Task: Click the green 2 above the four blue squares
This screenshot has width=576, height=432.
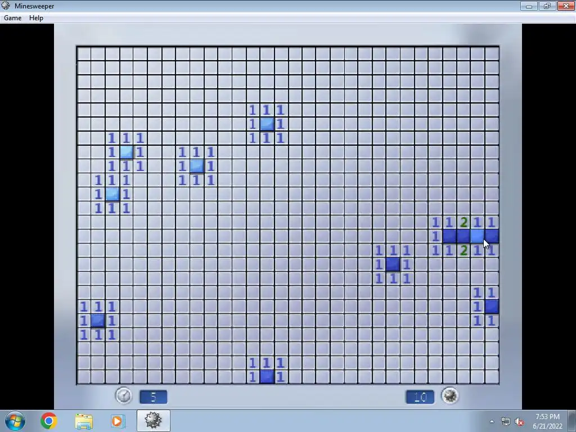Action: coord(463,222)
